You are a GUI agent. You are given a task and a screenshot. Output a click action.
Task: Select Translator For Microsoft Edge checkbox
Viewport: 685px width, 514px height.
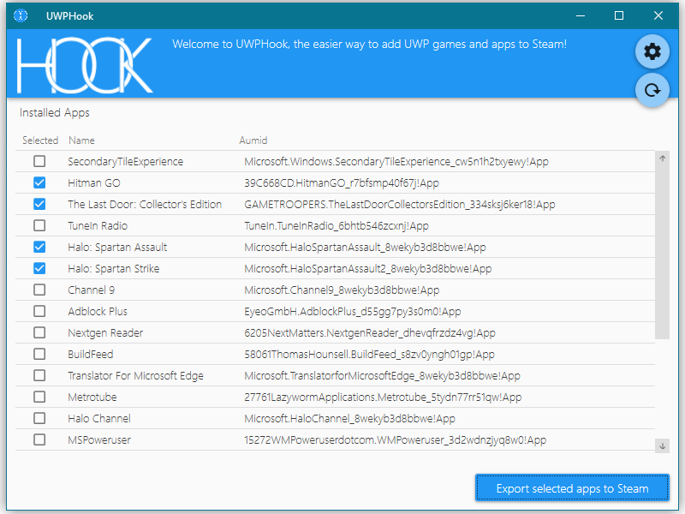click(x=39, y=375)
